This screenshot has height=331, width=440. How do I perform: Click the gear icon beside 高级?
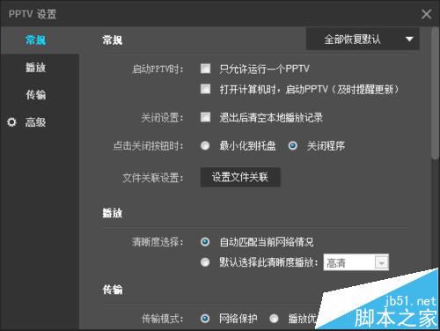11,121
